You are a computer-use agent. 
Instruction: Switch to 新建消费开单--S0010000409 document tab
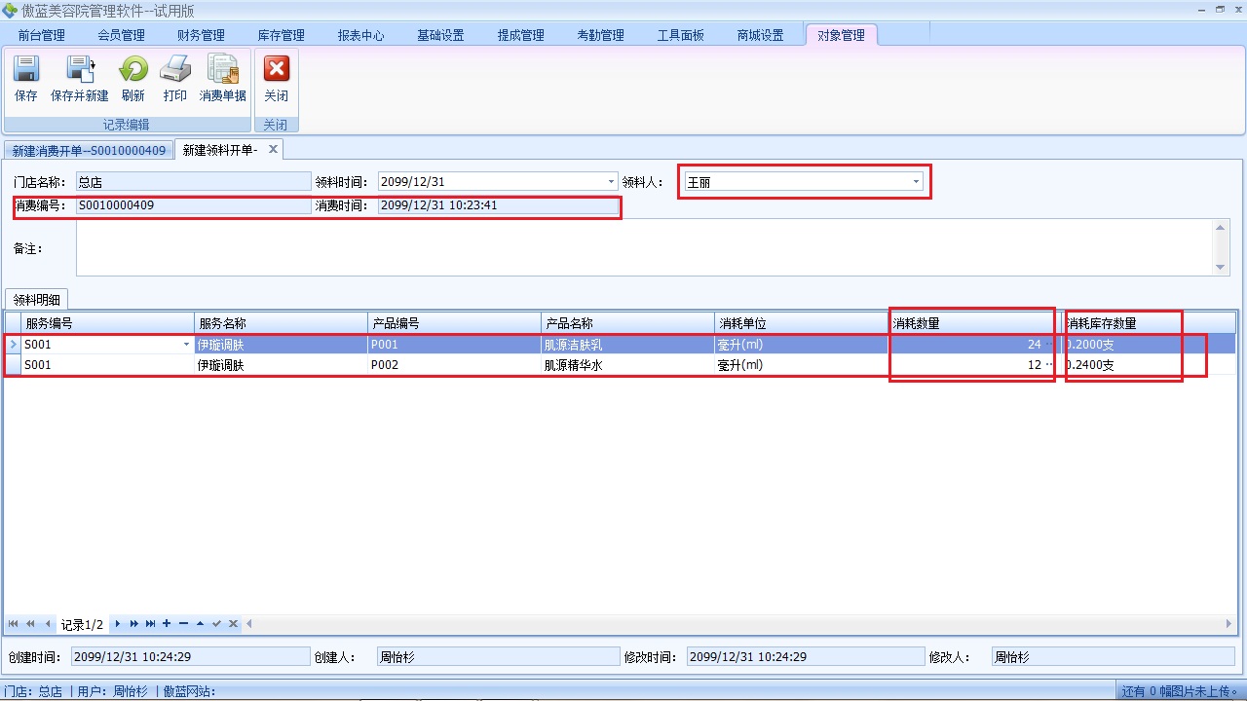coord(89,151)
